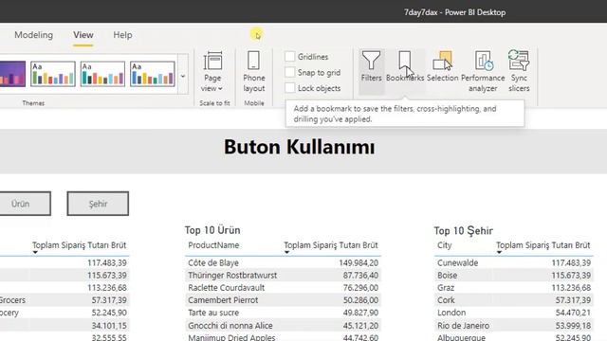Viewport: 607px width, 341px height.
Task: Select the Cork city row
Action: click(x=514, y=300)
